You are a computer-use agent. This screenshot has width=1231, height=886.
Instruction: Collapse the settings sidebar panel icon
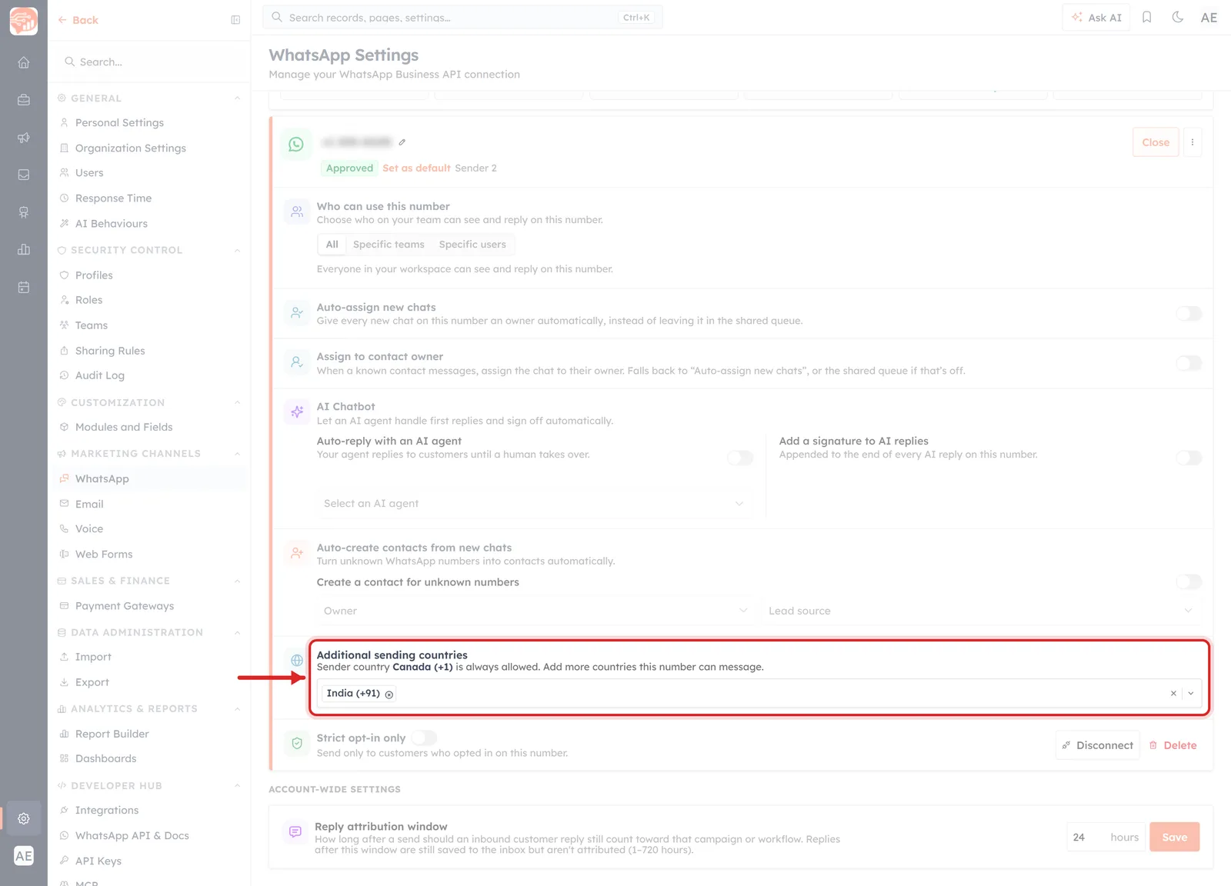[235, 20]
